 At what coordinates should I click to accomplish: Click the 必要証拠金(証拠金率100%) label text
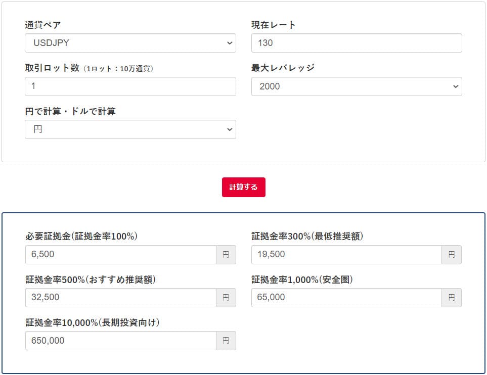point(81,236)
